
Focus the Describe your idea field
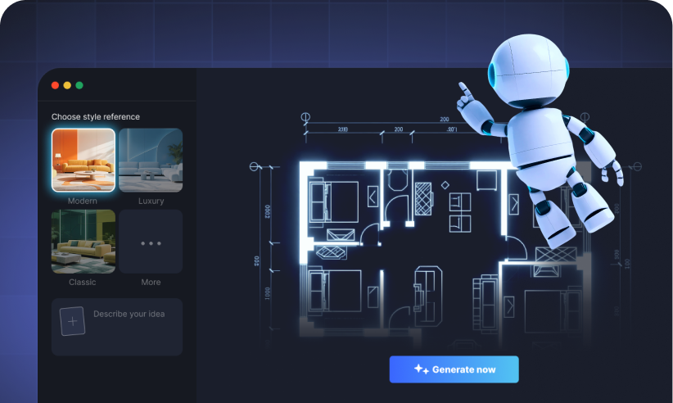117,327
